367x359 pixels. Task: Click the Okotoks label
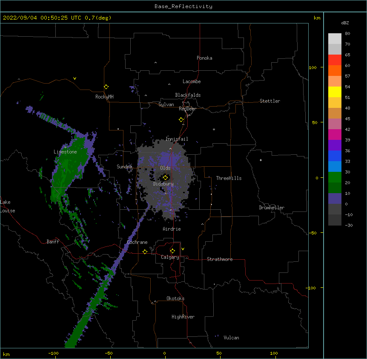point(175,298)
